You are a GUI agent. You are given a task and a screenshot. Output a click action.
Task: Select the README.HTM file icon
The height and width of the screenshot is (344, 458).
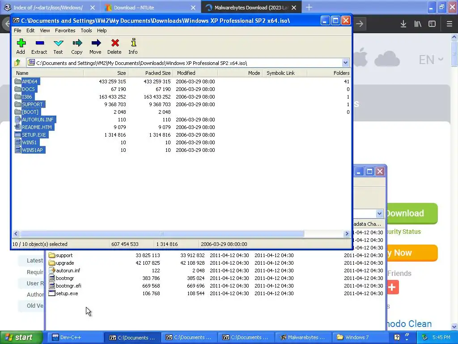pyautogui.click(x=18, y=127)
